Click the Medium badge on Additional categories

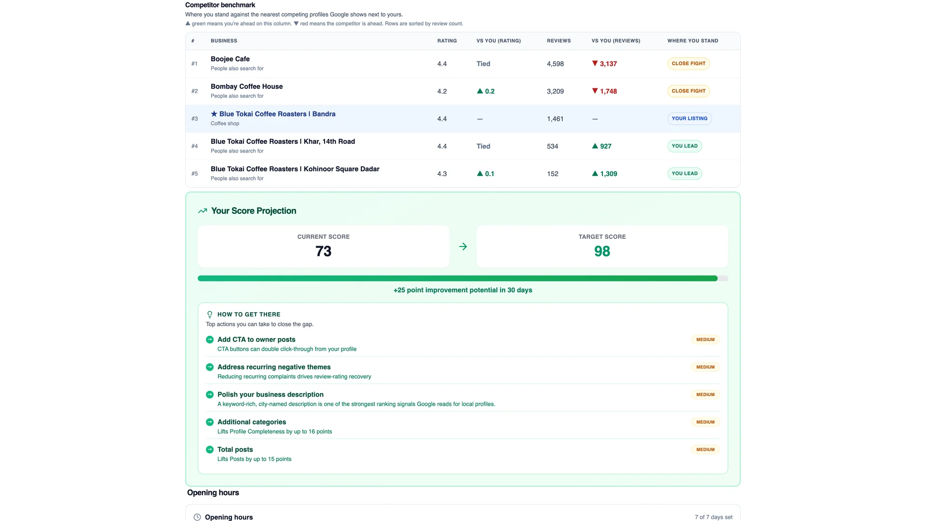pos(705,422)
